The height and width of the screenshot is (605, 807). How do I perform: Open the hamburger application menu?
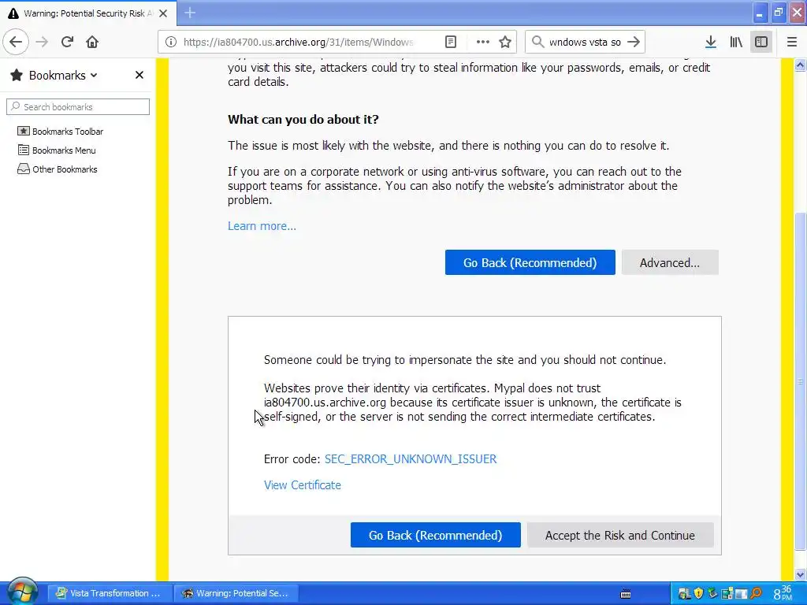click(x=792, y=42)
